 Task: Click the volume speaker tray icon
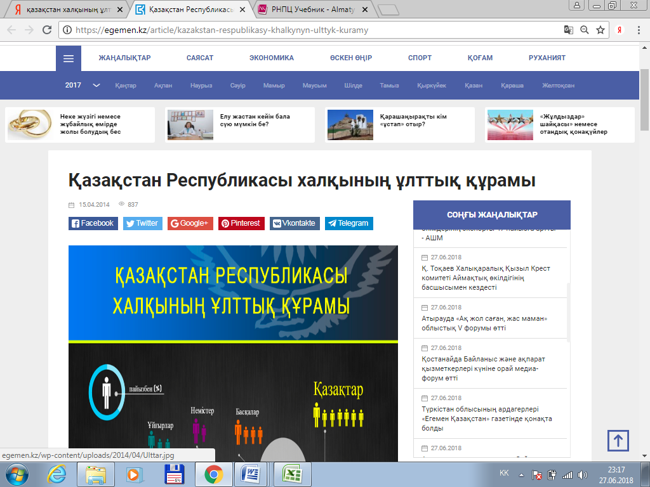583,475
